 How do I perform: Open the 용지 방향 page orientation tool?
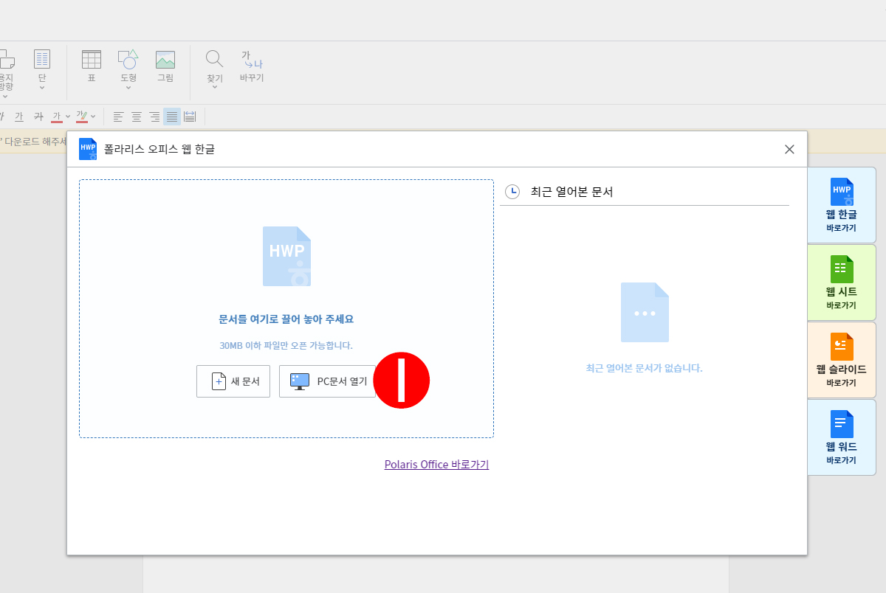coord(6,69)
